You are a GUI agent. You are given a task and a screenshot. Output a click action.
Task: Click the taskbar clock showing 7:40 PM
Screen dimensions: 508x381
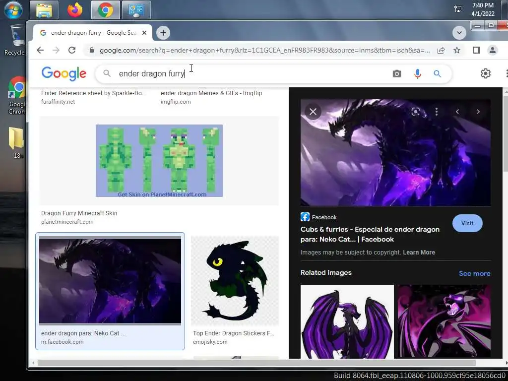coord(483,9)
